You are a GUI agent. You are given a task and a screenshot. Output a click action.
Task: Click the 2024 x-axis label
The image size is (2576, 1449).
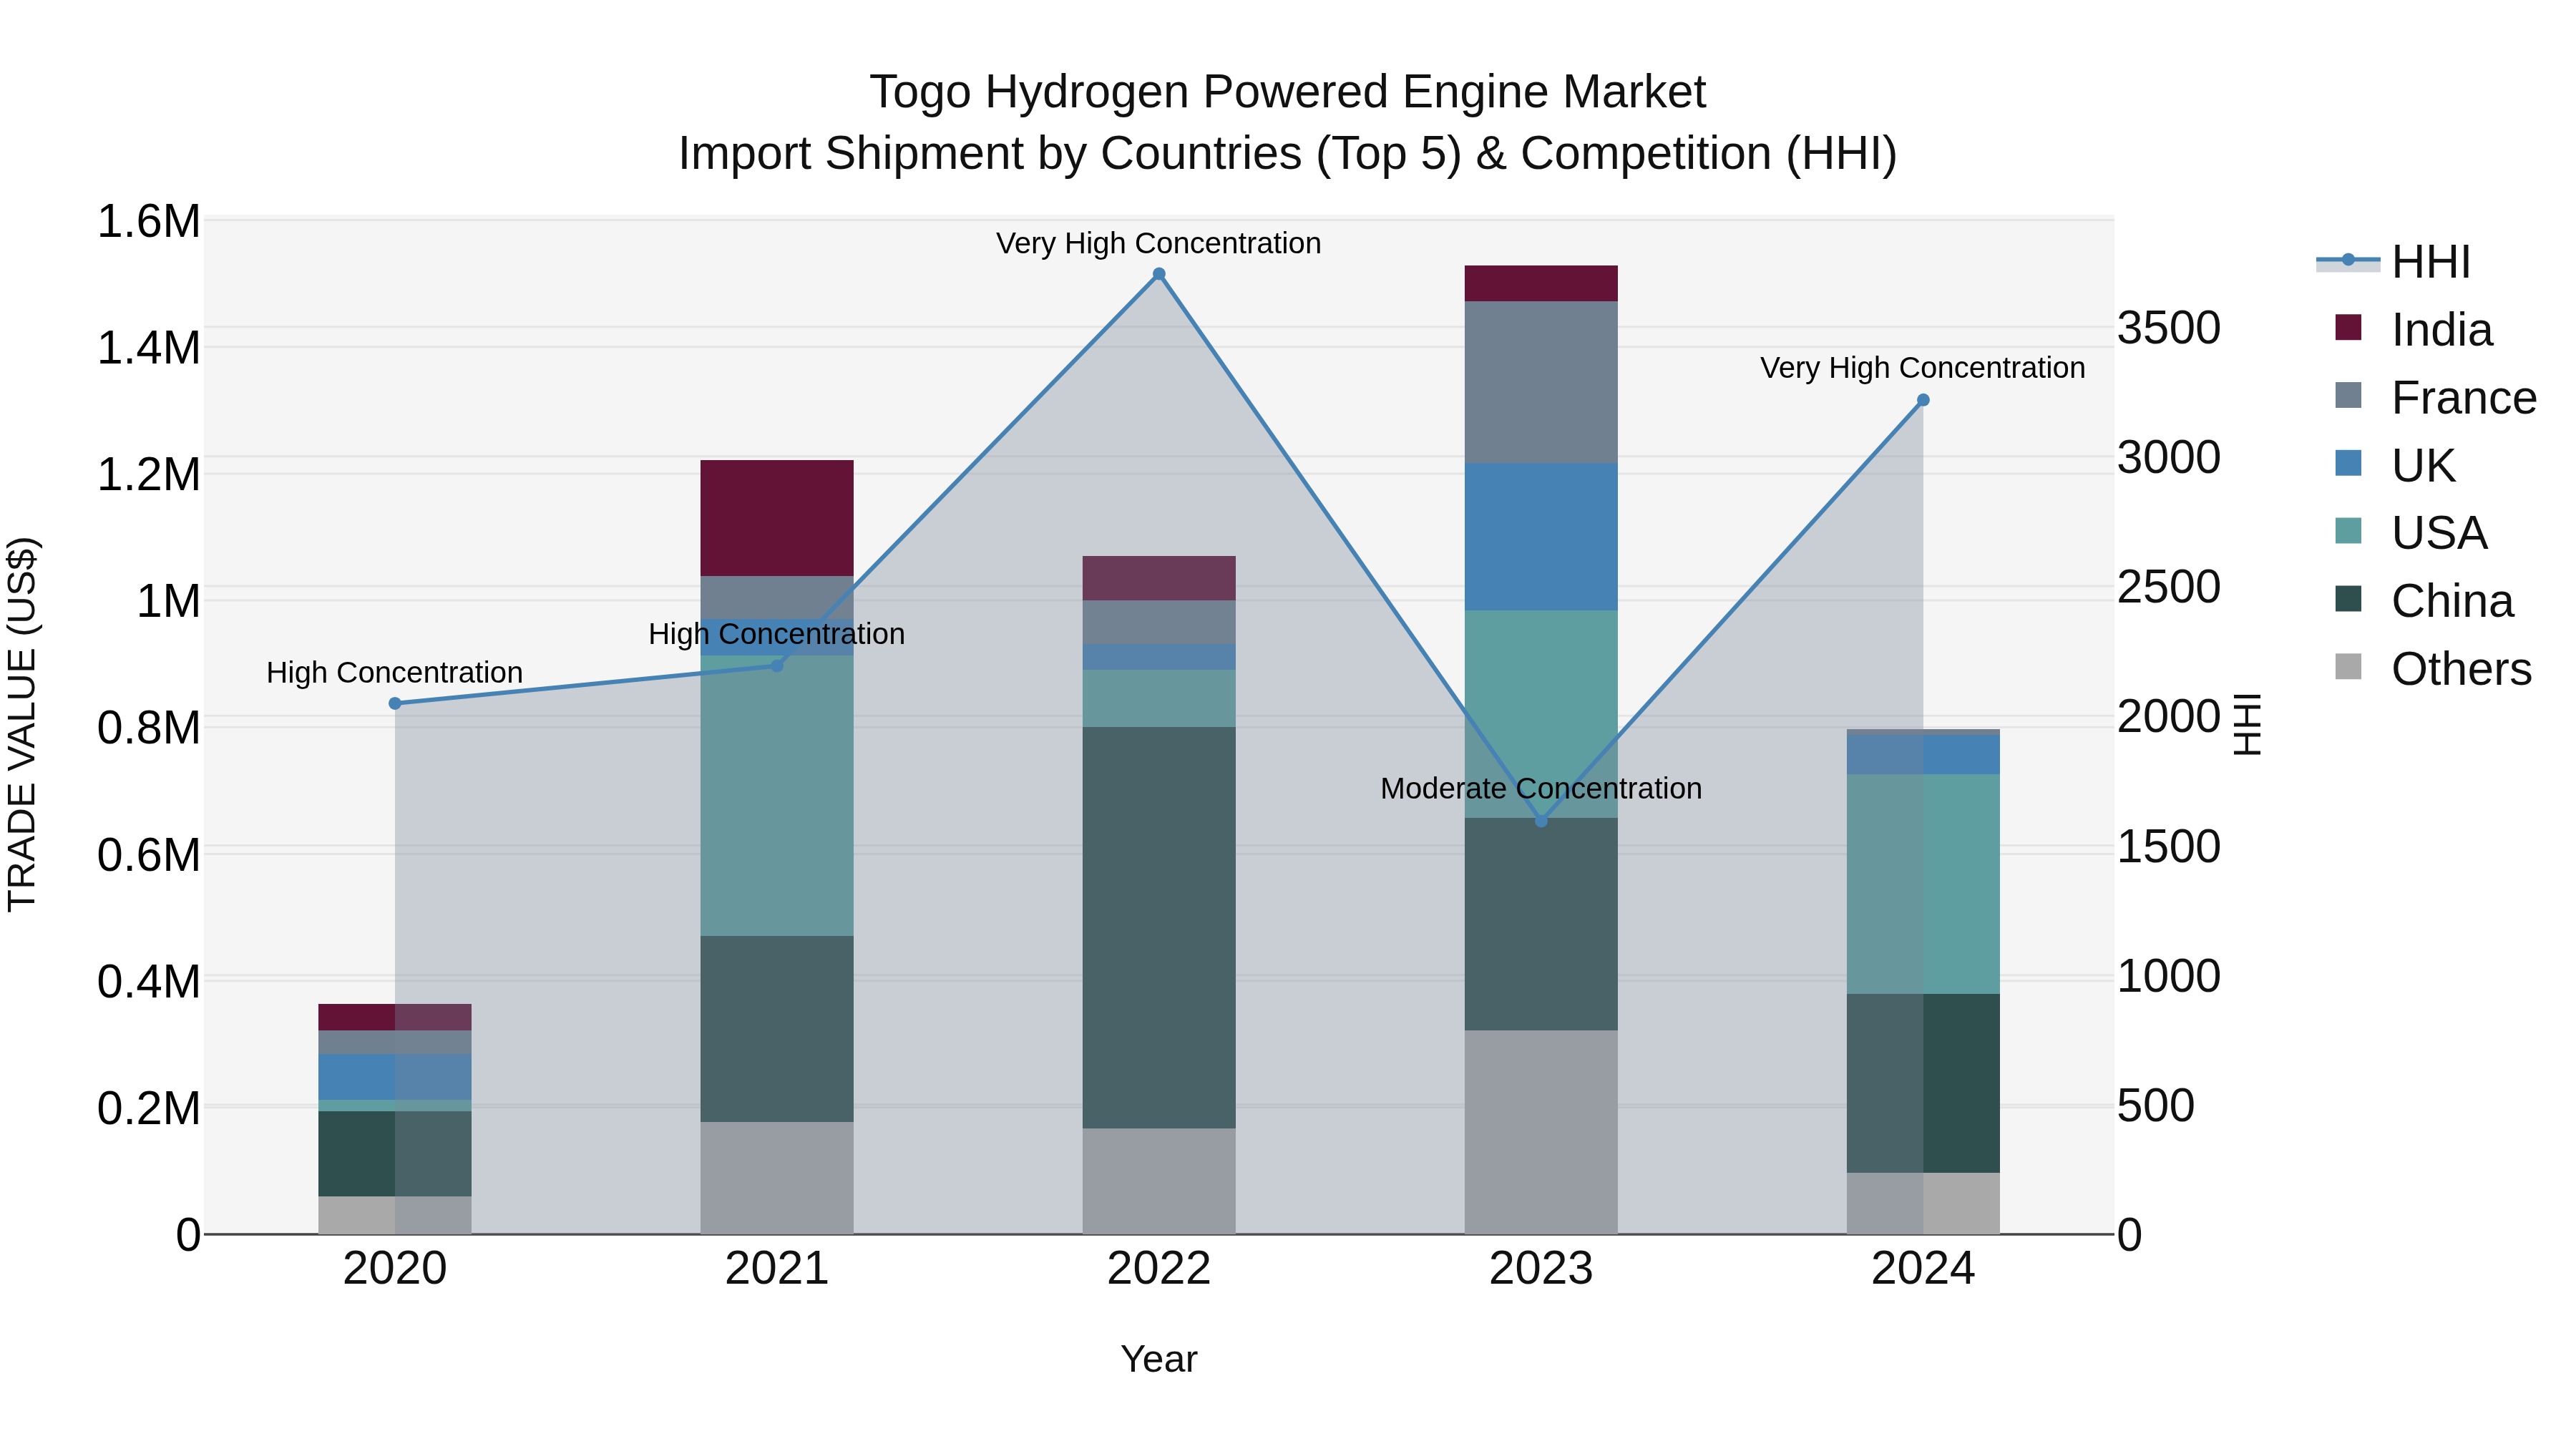click(1923, 1269)
